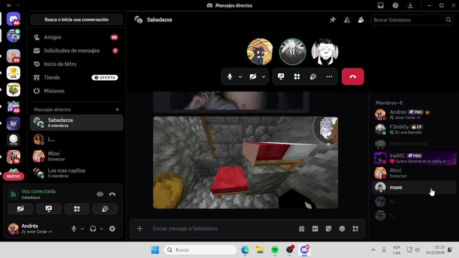
Task: Turn on camera in call controls
Action: click(x=253, y=77)
